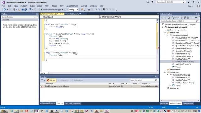Collapse the StackPush function outlining
Image resolution: width=201 pixels, height=113 pixels.
tap(44, 34)
